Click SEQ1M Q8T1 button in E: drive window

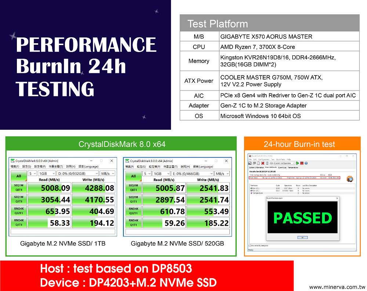[134, 188]
